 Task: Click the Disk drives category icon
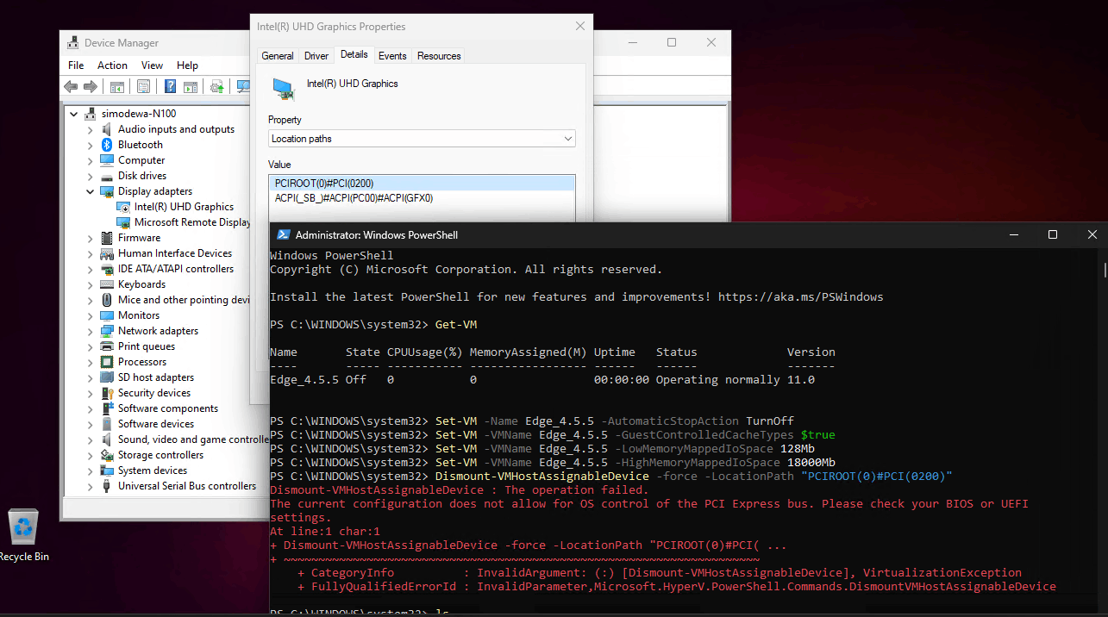(107, 176)
